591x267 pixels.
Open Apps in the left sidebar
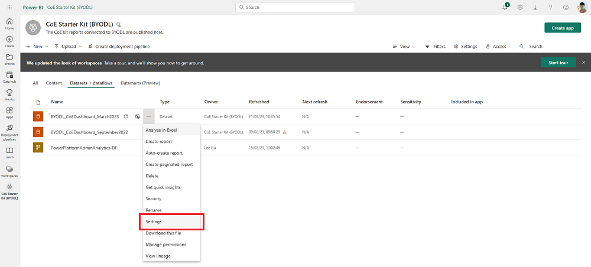click(x=10, y=113)
